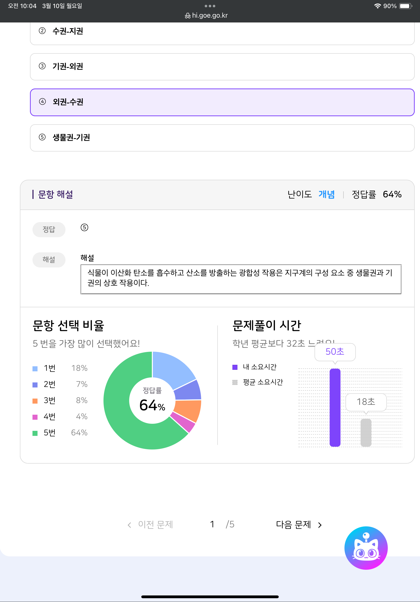
Task: Tap the purple 내 소요시간 legend square
Action: [235, 367]
